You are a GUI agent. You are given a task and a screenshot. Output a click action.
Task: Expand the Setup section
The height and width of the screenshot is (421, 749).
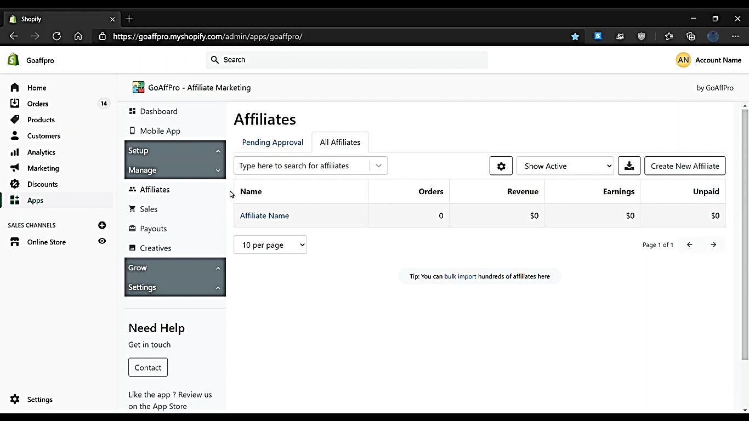(175, 151)
